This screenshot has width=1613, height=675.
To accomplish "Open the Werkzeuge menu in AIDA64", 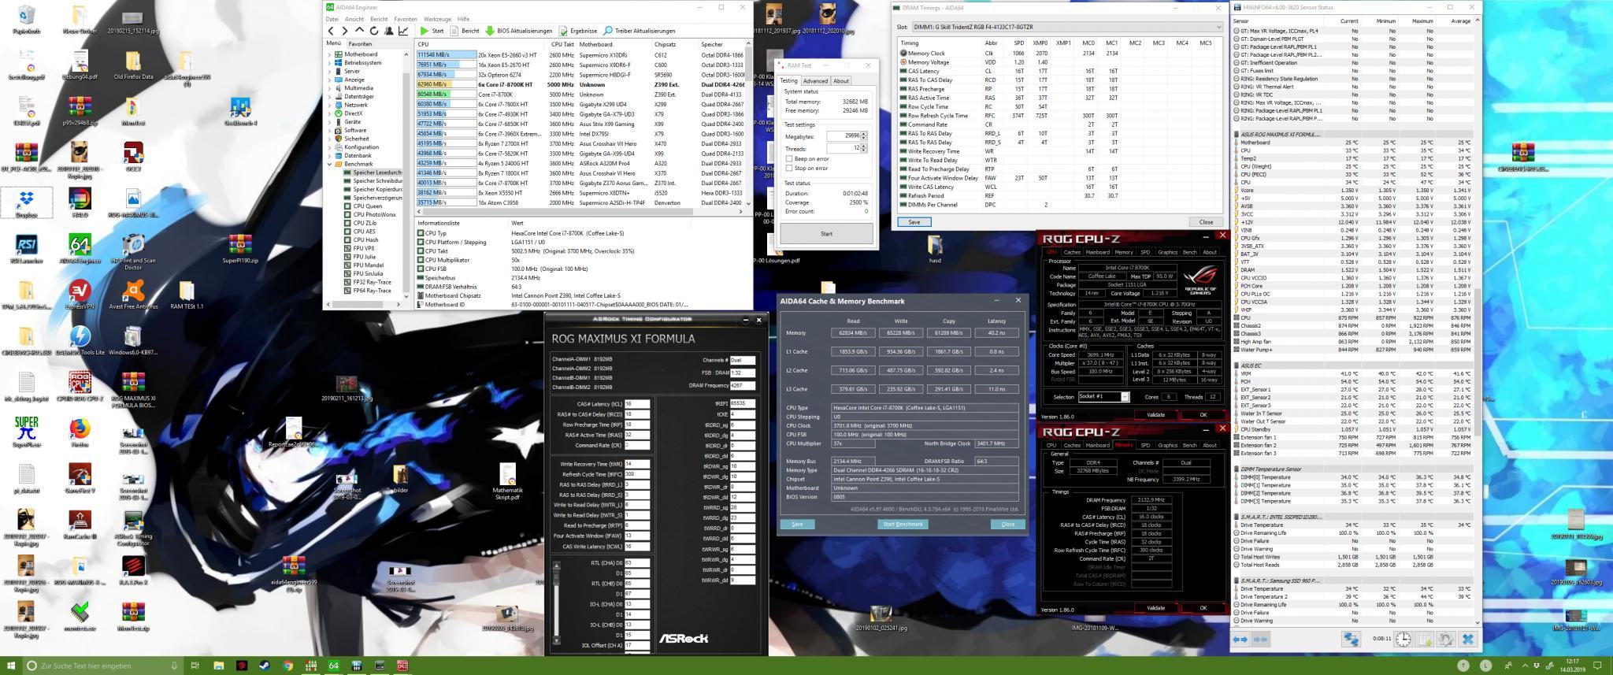I will click(437, 19).
